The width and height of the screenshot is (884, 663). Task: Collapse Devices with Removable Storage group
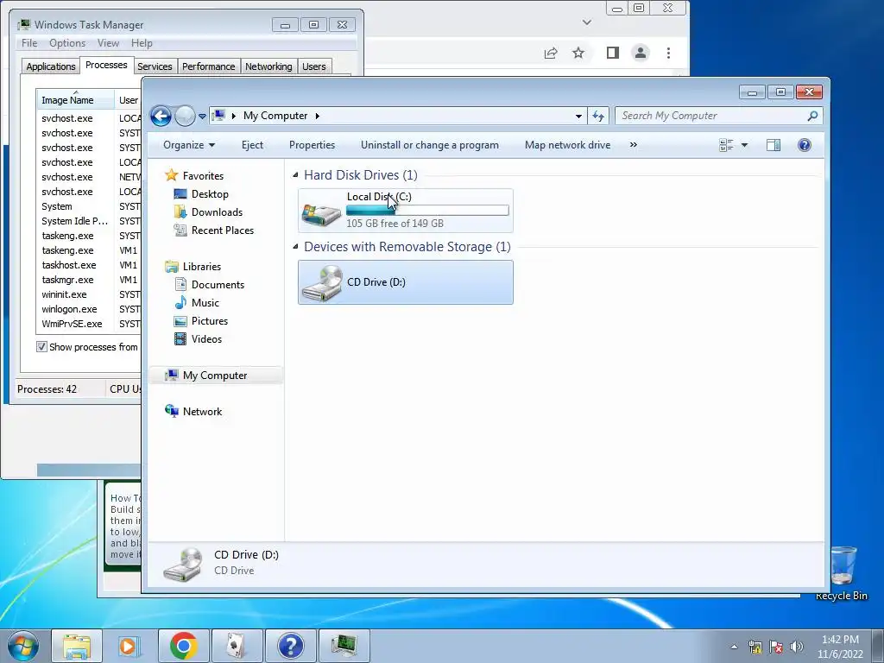[x=295, y=247]
